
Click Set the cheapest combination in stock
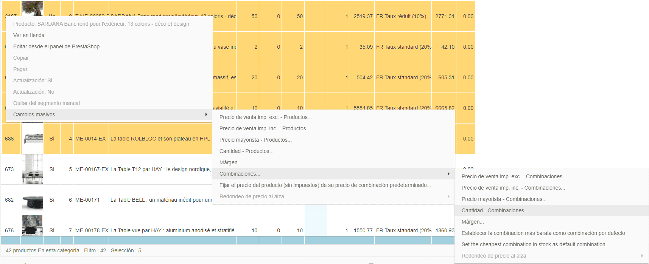(533, 244)
